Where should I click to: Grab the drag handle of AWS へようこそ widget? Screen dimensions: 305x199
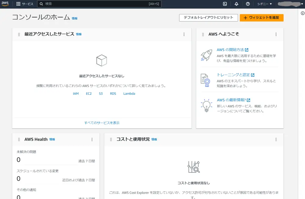click(203, 34)
